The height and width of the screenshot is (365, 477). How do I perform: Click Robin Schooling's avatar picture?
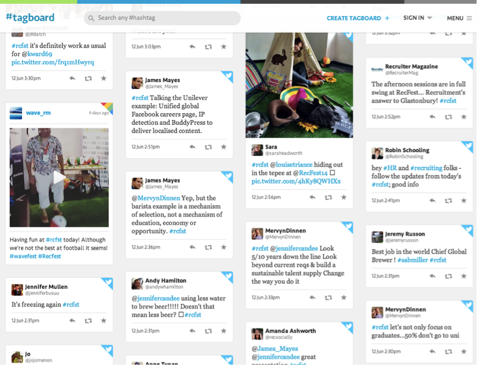point(377,153)
